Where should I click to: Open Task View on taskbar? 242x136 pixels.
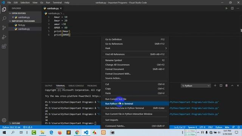[x=21, y=133]
